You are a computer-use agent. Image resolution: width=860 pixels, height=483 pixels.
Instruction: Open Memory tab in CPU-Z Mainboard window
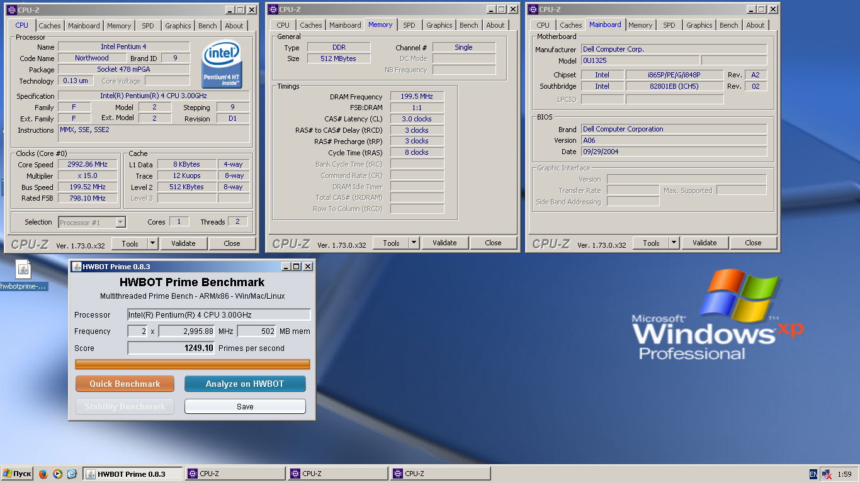(x=640, y=25)
